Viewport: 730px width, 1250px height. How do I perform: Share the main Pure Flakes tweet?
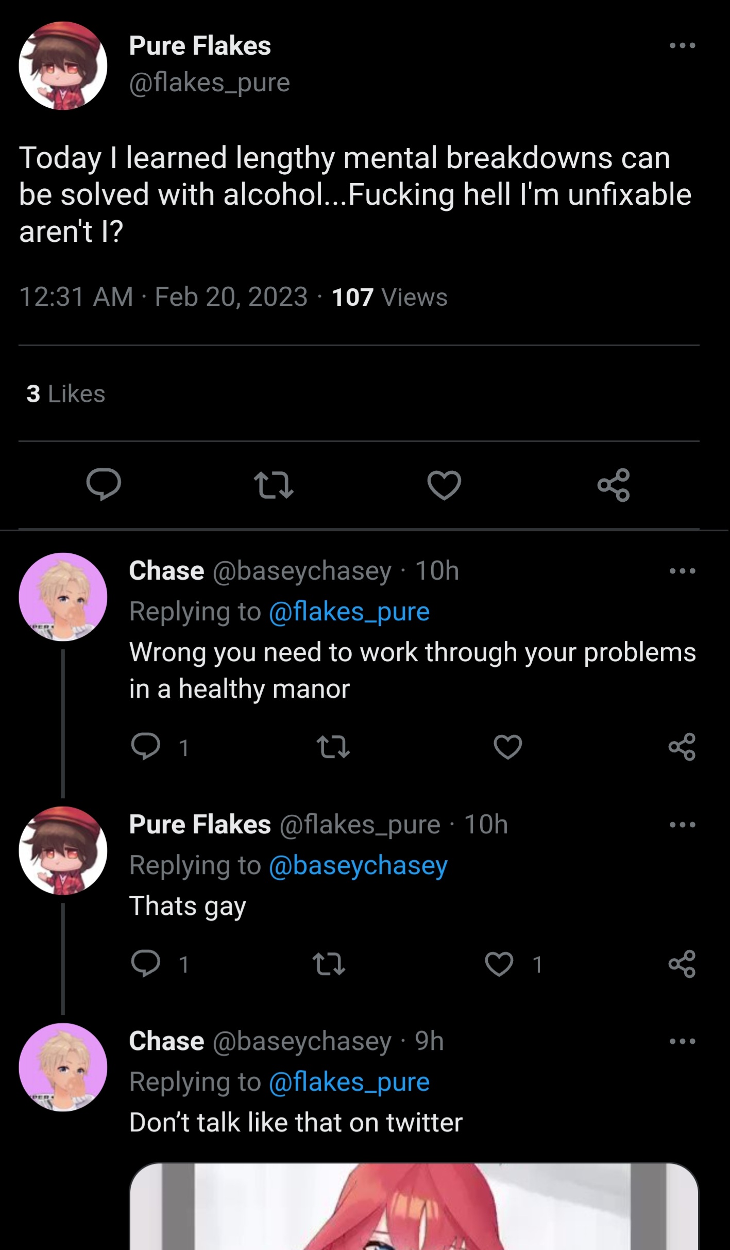[x=614, y=485]
